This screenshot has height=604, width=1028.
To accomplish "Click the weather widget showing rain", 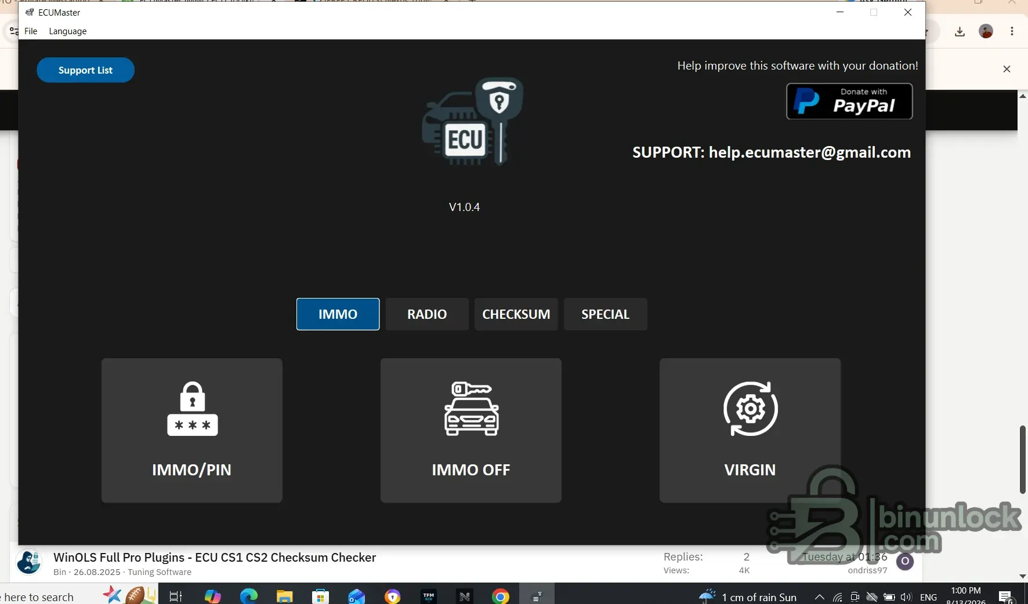I will click(x=748, y=596).
